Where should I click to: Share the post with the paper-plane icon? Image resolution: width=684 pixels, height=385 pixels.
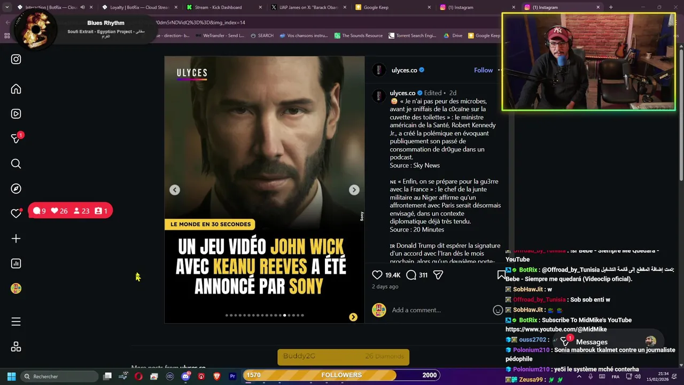pyautogui.click(x=438, y=275)
